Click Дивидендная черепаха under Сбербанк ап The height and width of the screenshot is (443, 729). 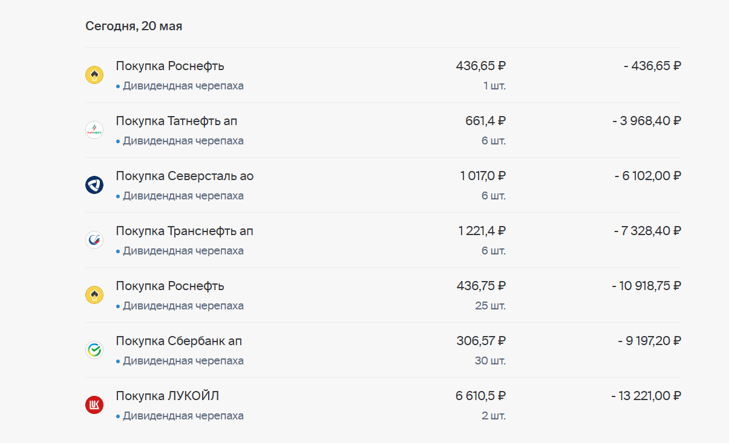[183, 361]
